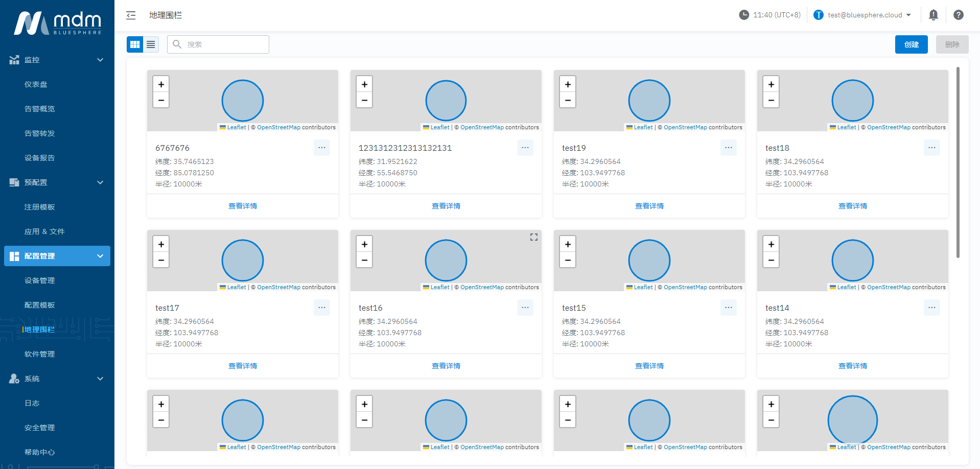980x469 pixels.
Task: Click the vertical scrollbar of the geofence list
Action: (x=958, y=162)
